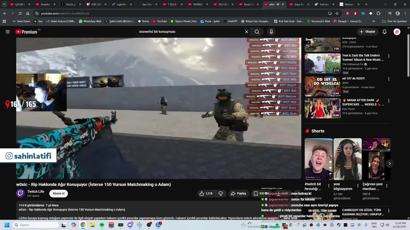
Task: Open the WhatsApp Web bookmark
Action: coord(90,21)
